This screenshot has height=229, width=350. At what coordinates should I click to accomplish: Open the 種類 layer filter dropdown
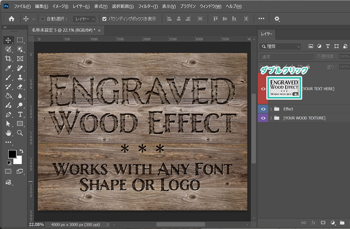(280, 46)
